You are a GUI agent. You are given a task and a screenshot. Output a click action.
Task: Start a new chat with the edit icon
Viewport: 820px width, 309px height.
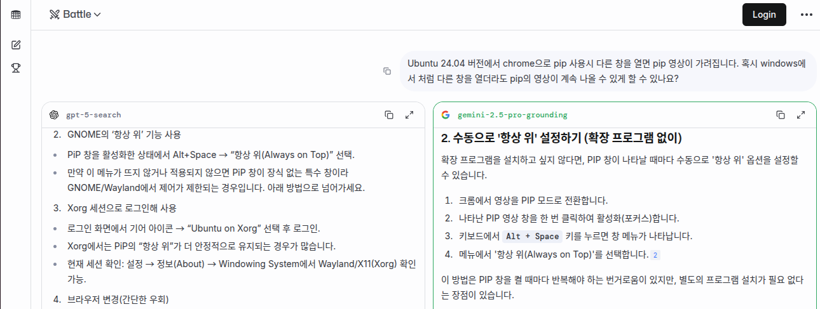(x=16, y=45)
